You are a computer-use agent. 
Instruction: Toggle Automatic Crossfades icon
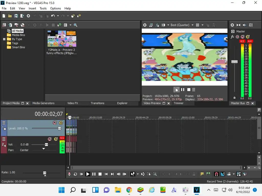click(x=223, y=174)
